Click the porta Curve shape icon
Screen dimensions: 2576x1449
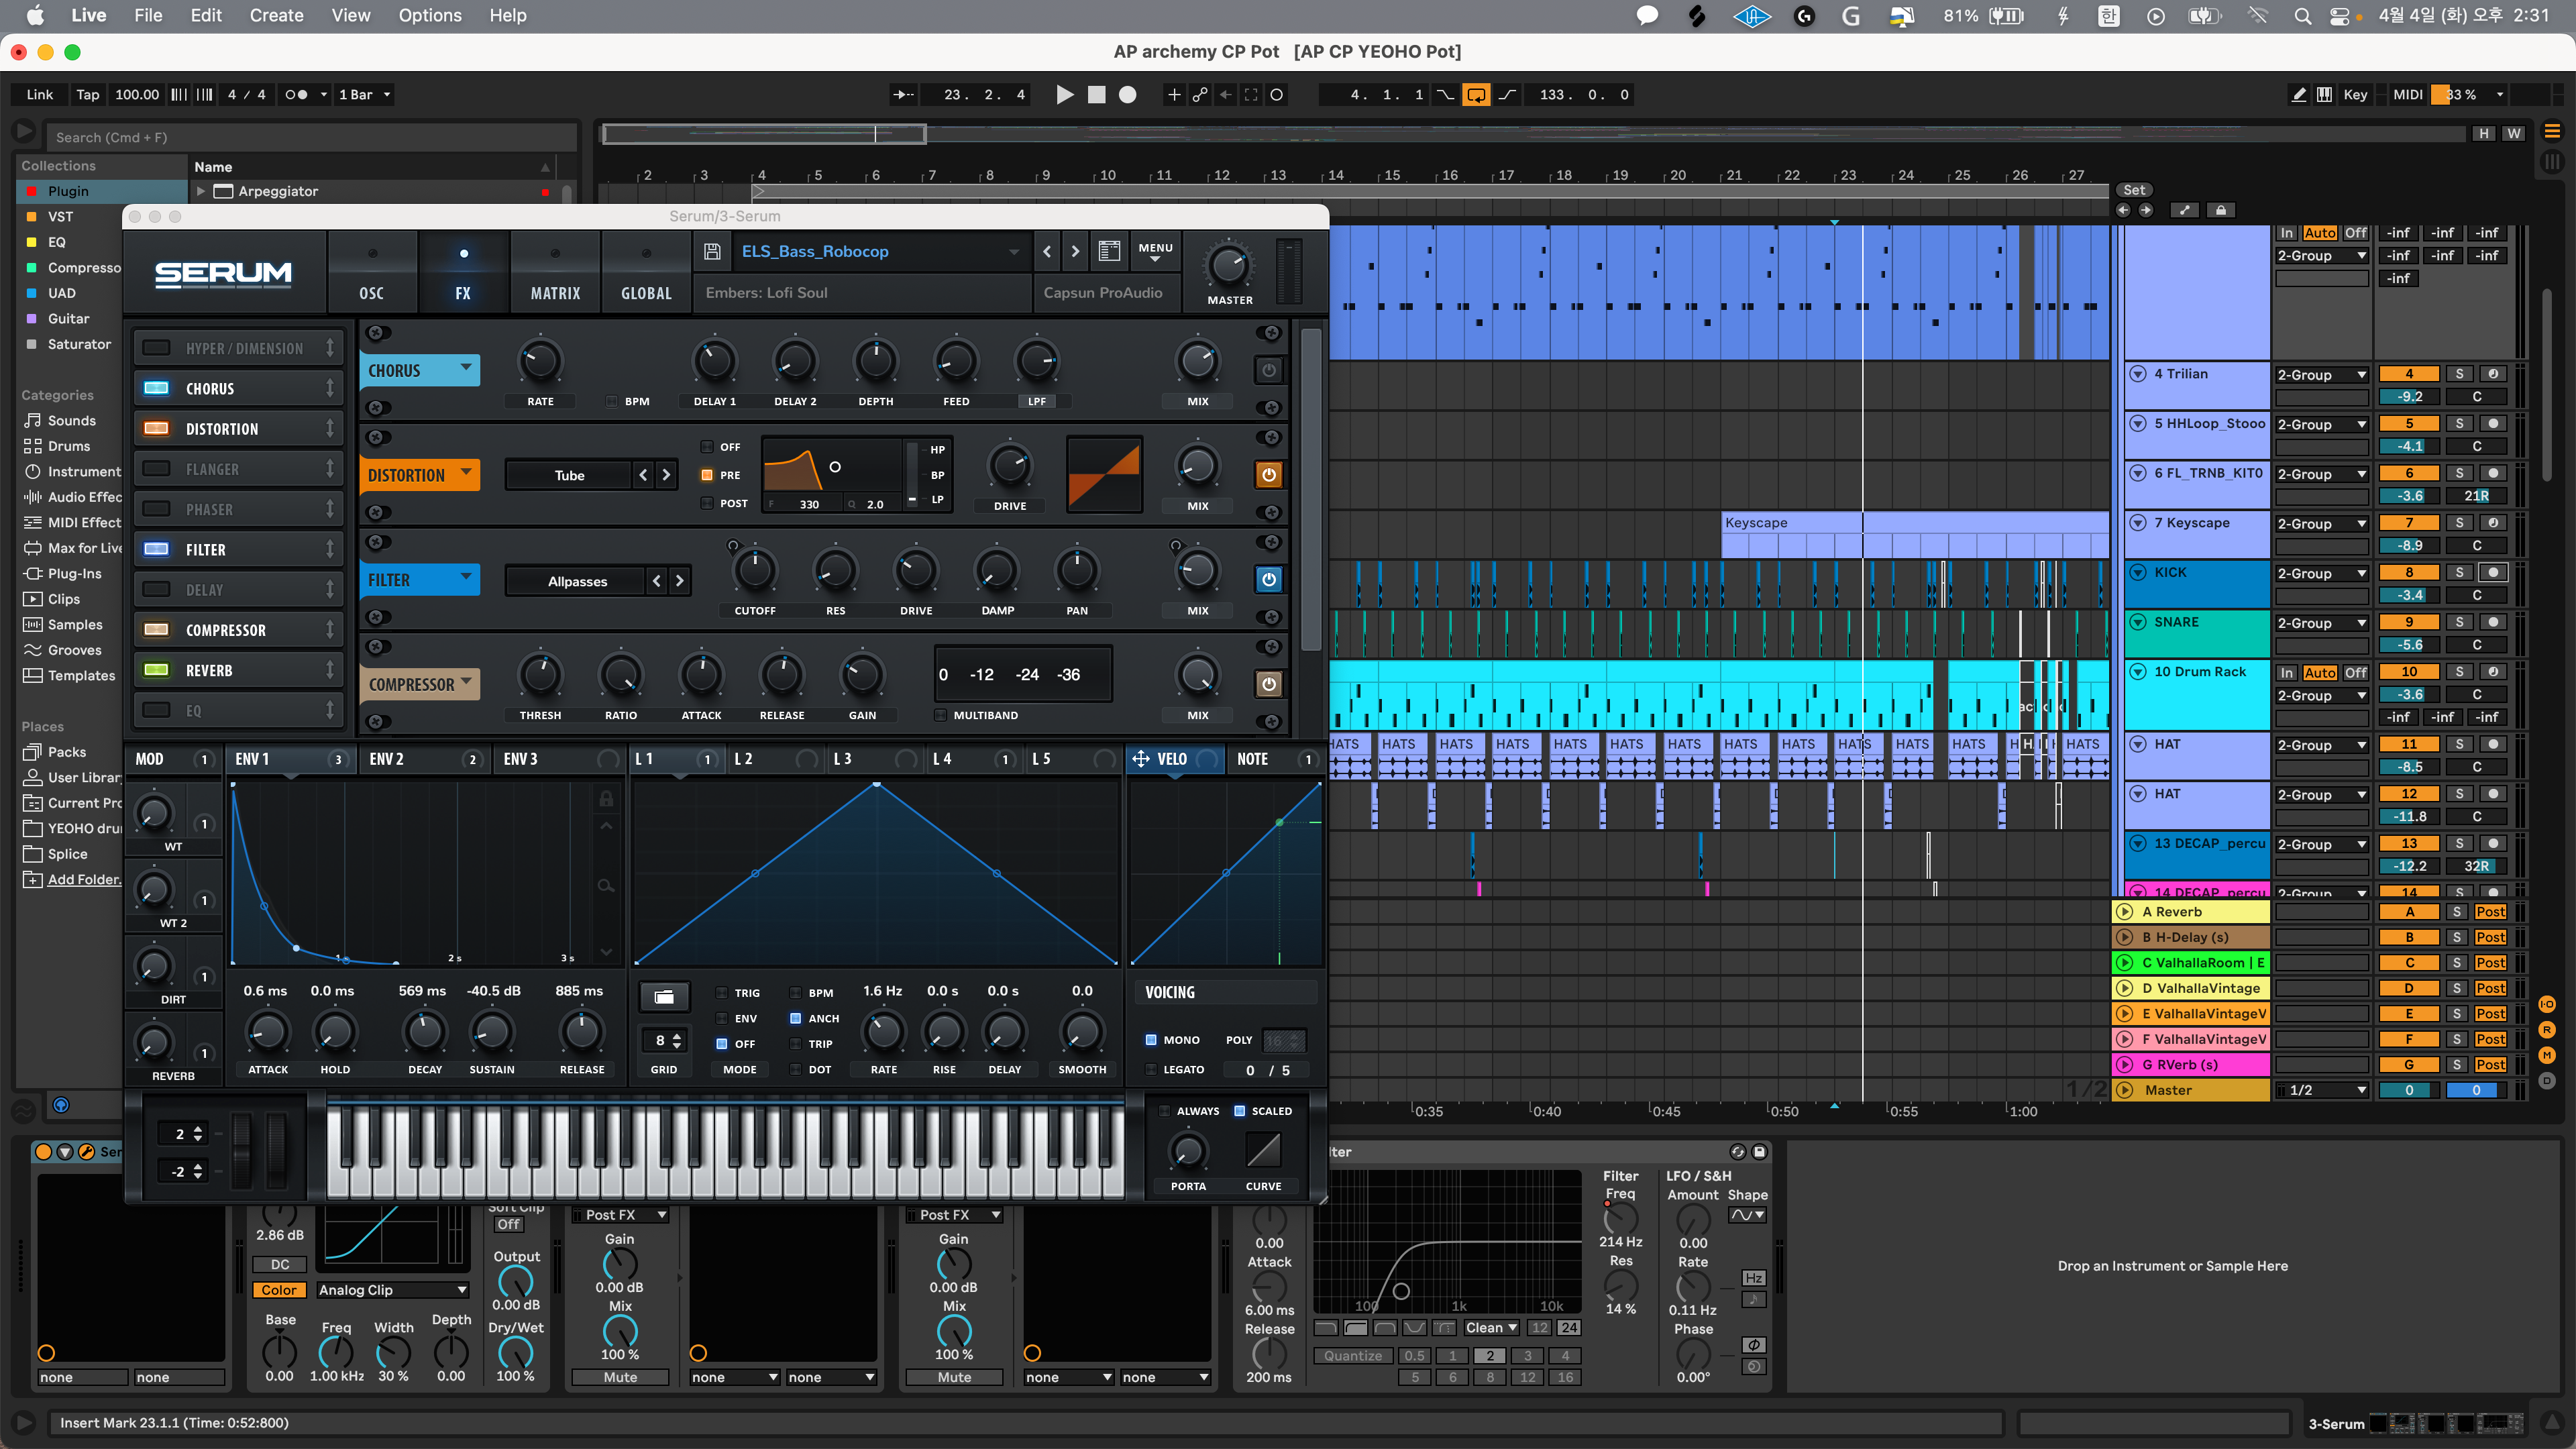(x=1263, y=1151)
